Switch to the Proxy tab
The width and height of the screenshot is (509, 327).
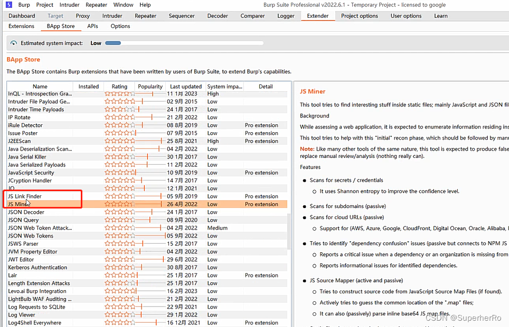83,16
